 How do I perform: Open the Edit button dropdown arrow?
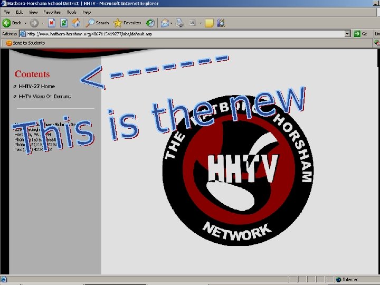(201, 23)
